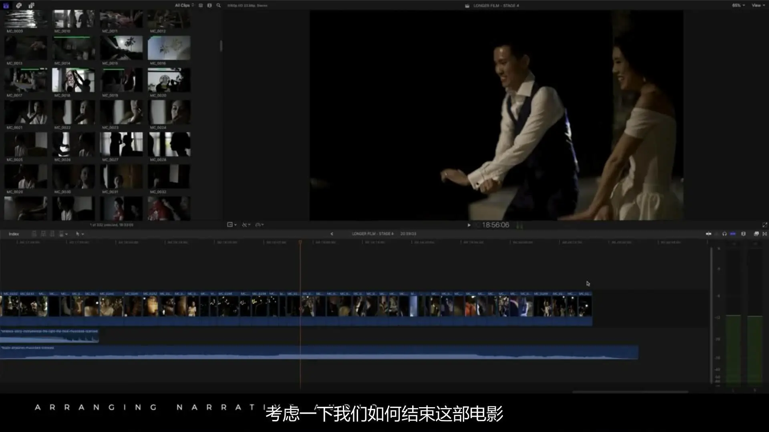Enter full screen playback via corner icon
Screen dimensions: 769x432
pos(764,225)
